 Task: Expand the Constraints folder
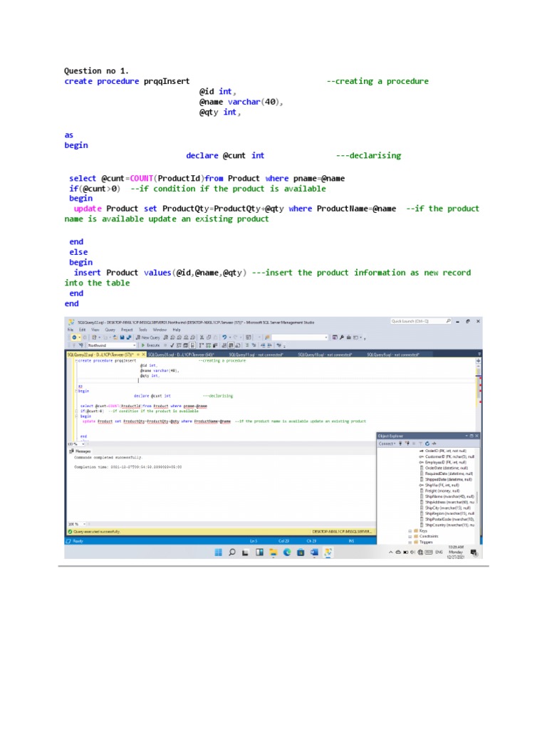tap(410, 537)
